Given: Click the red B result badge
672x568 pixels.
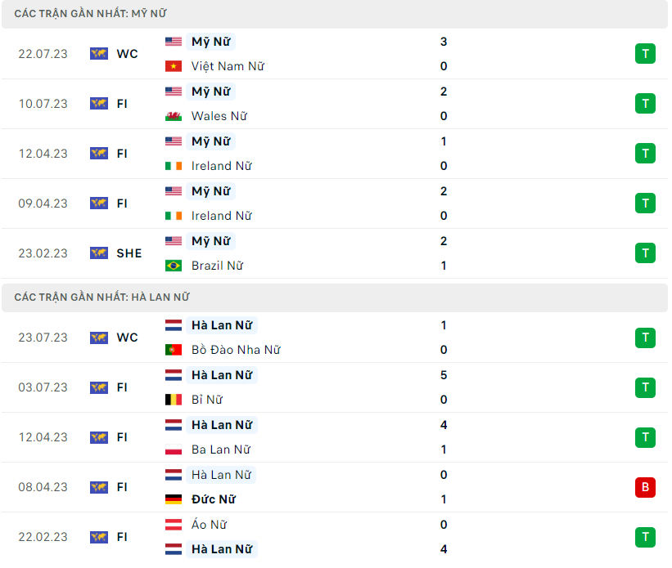Looking at the screenshot, I should point(645,487).
